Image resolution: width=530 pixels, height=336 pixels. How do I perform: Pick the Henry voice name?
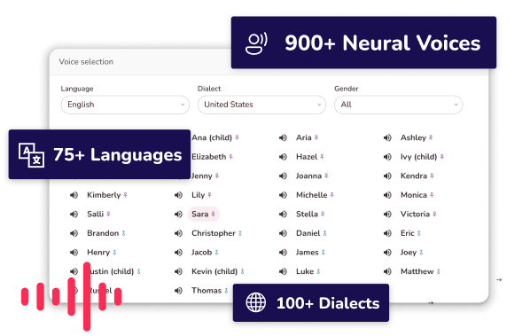click(x=98, y=253)
